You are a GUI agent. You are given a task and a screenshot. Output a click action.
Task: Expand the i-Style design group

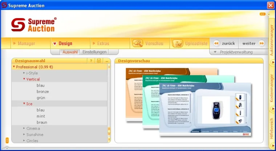tap(24, 73)
